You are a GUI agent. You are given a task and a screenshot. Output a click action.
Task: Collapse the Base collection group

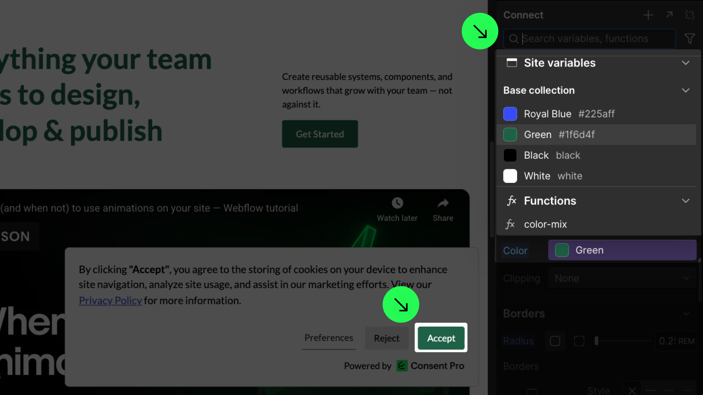click(685, 90)
